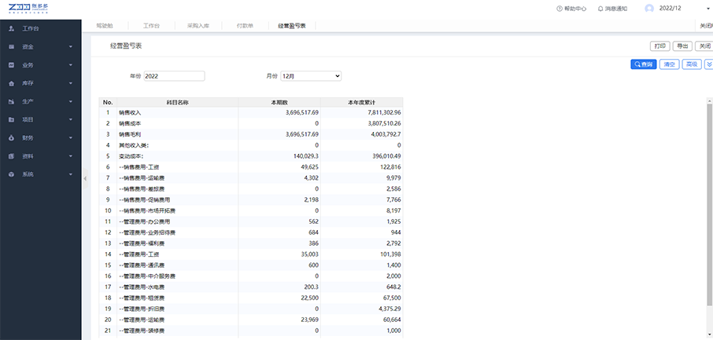The width and height of the screenshot is (713, 340).
Task: Switch to the 付款单 tab
Action: point(245,26)
